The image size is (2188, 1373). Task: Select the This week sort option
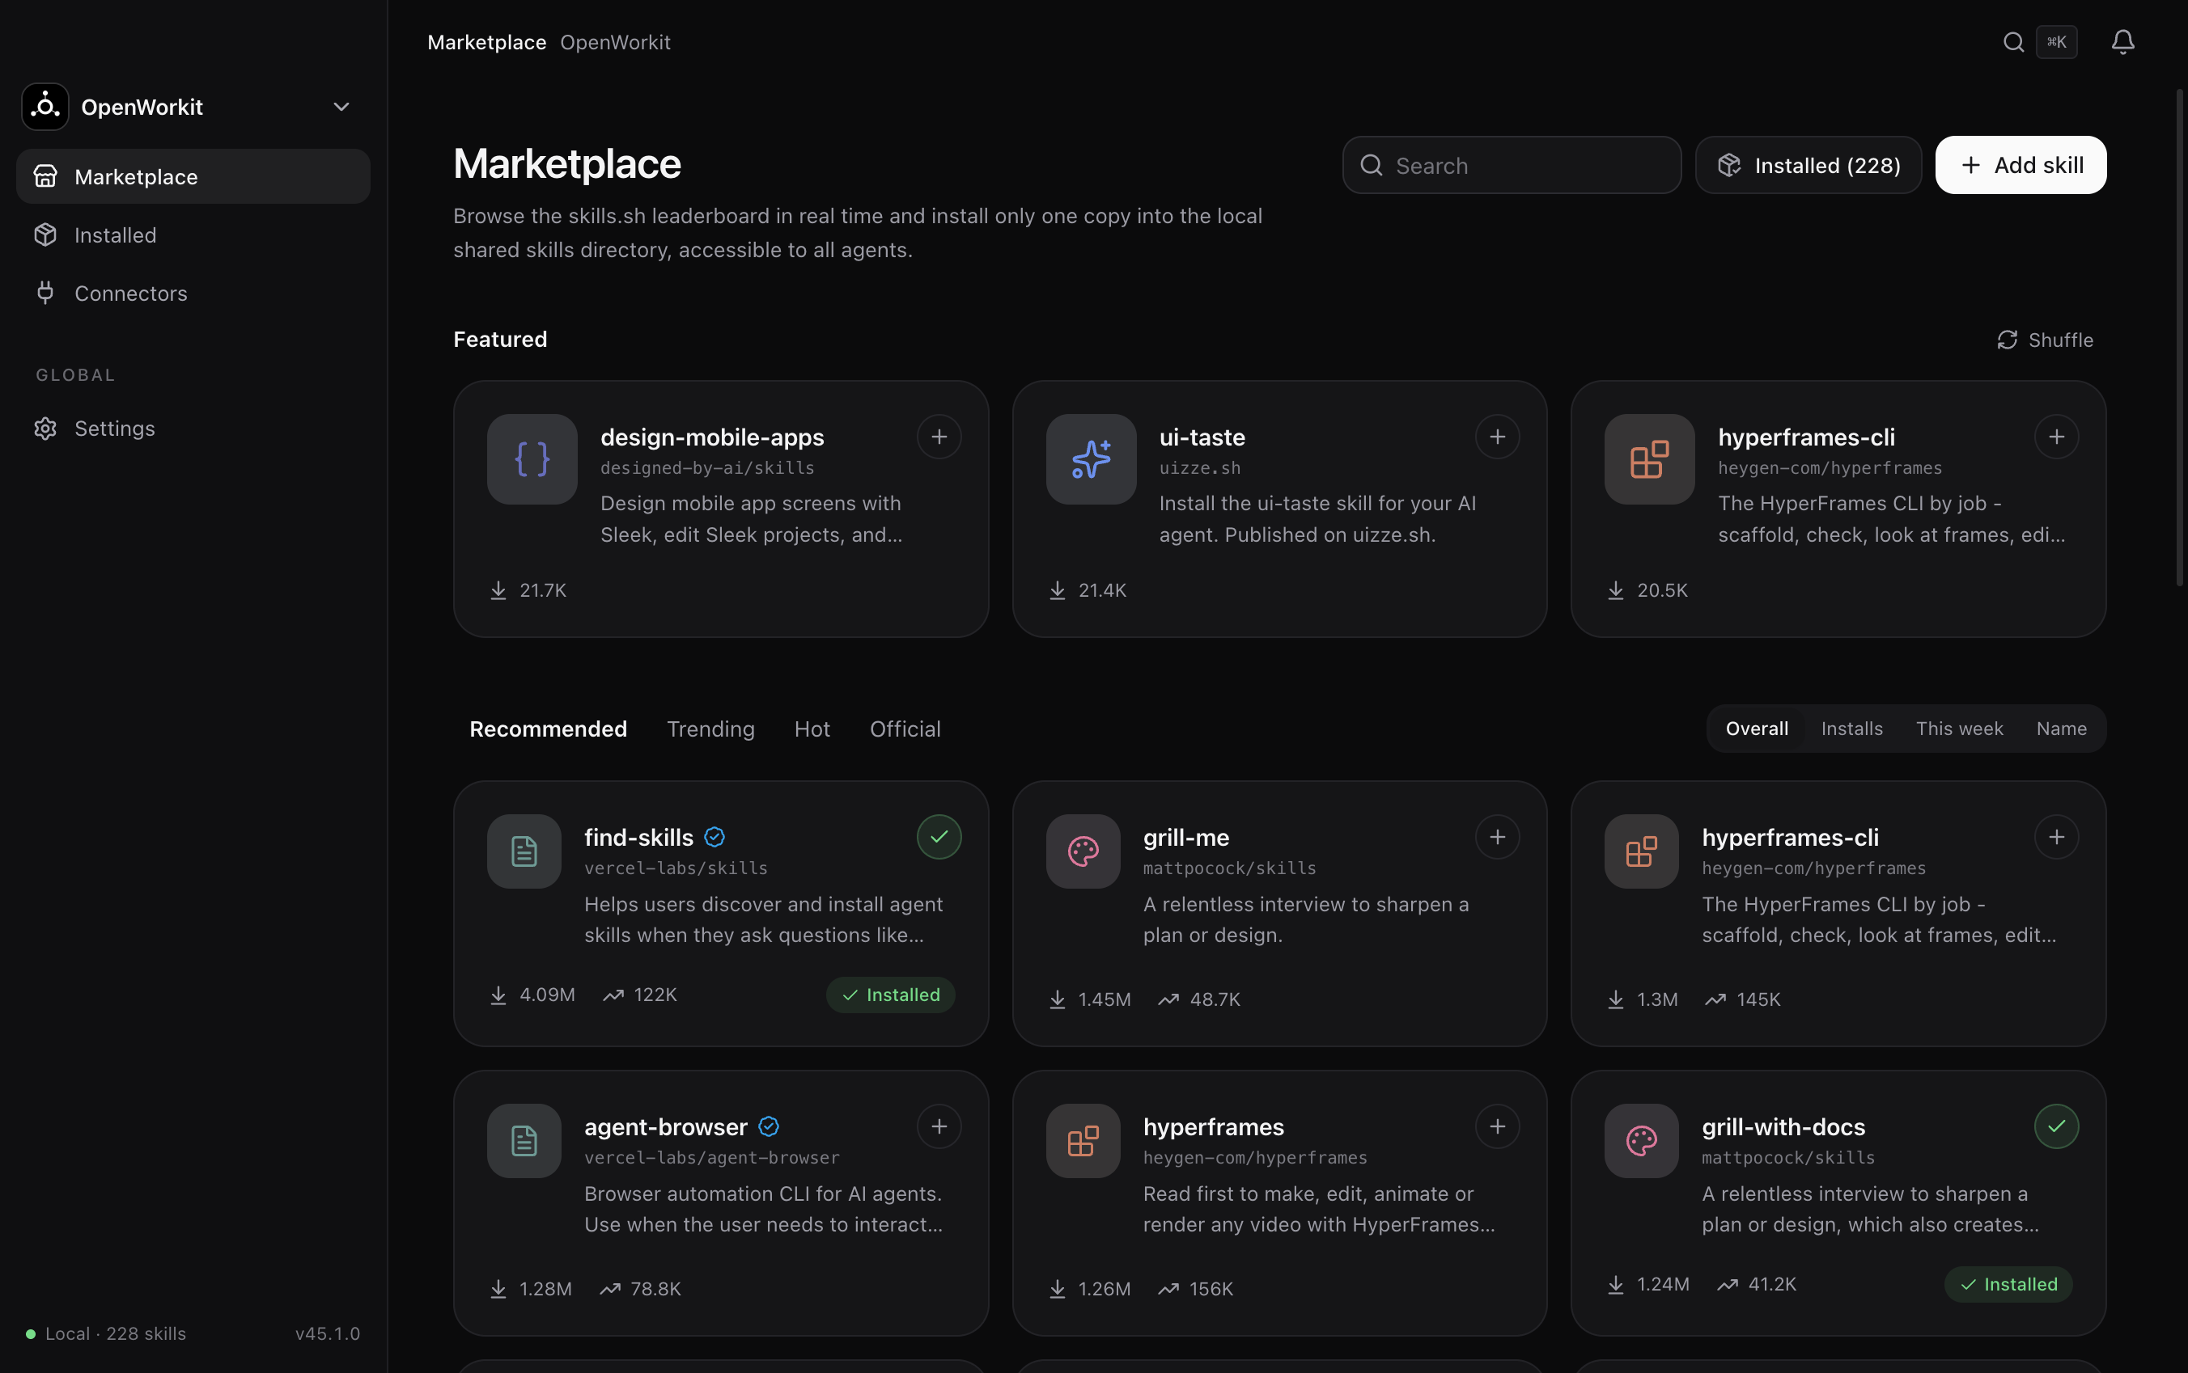click(x=1959, y=729)
